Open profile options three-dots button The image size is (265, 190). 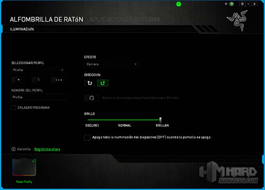59,80
